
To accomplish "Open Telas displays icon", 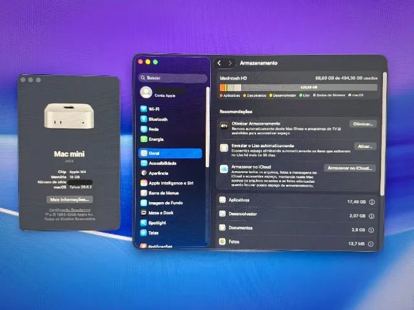I will pyautogui.click(x=144, y=232).
